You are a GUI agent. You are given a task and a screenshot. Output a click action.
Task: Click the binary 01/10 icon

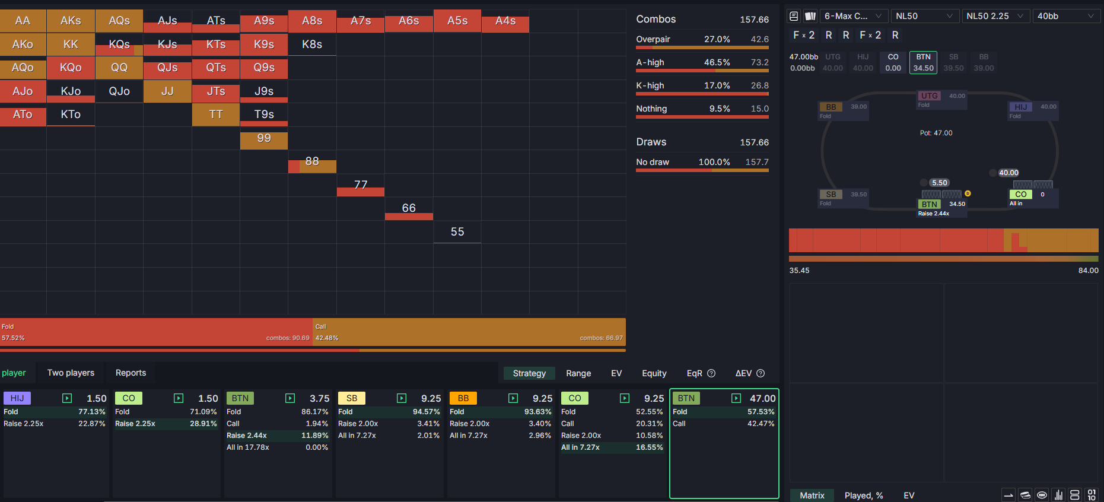(x=1092, y=495)
